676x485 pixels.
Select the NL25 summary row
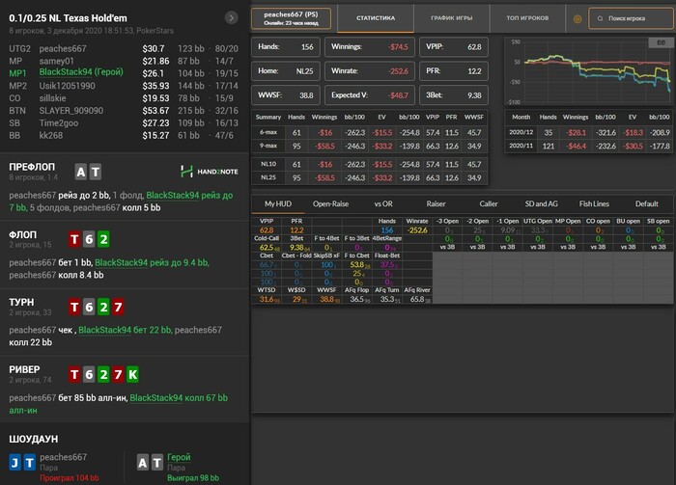pyautogui.click(x=370, y=177)
